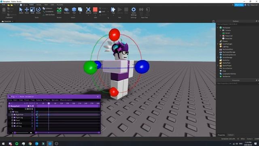Toggle Join Surfaces option

(49, 15)
